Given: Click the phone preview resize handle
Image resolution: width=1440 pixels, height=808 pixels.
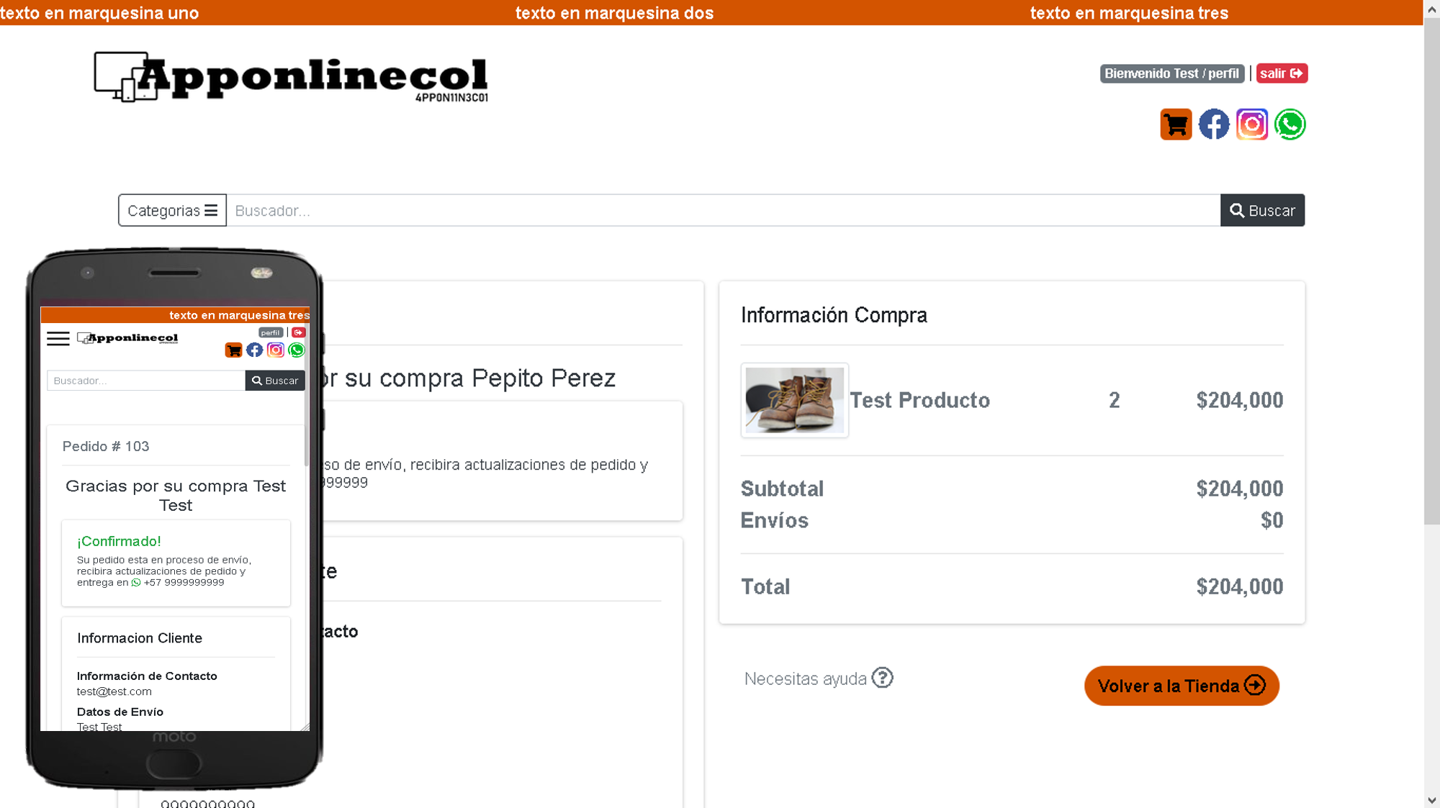Looking at the screenshot, I should coord(305,727).
